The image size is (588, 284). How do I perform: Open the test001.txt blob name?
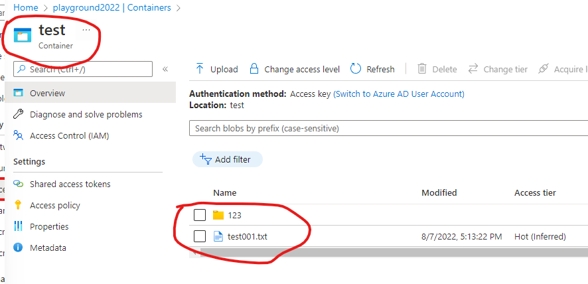(248, 237)
